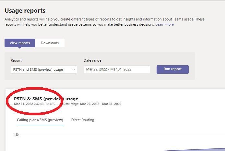Switch to the View reports tab
The width and height of the screenshot is (225, 151).
coord(20,43)
